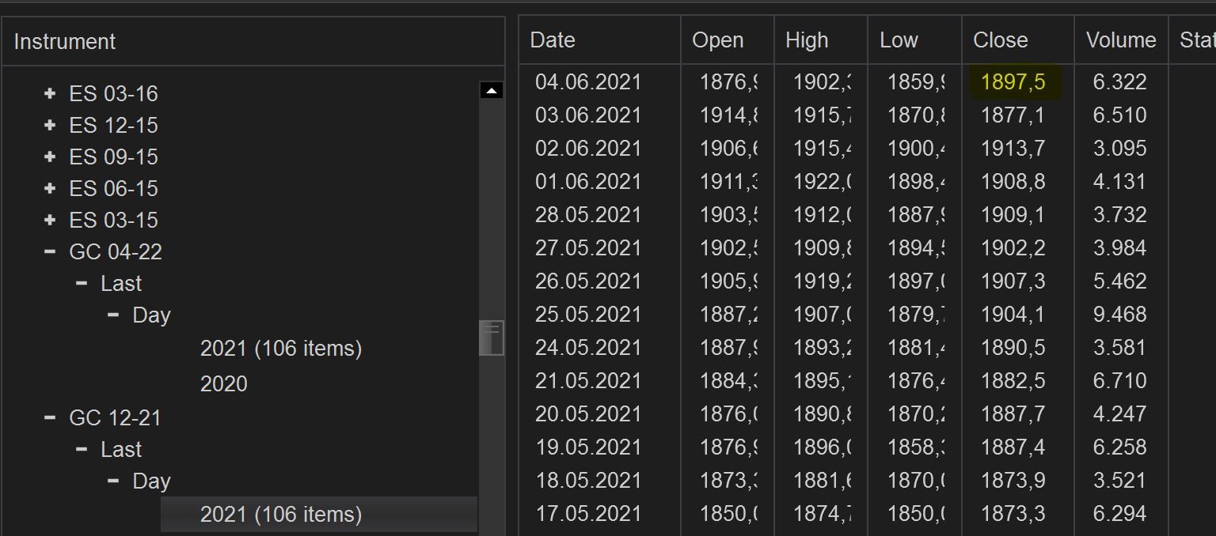
Task: Select the date cell 17.05.2021
Action: click(588, 514)
